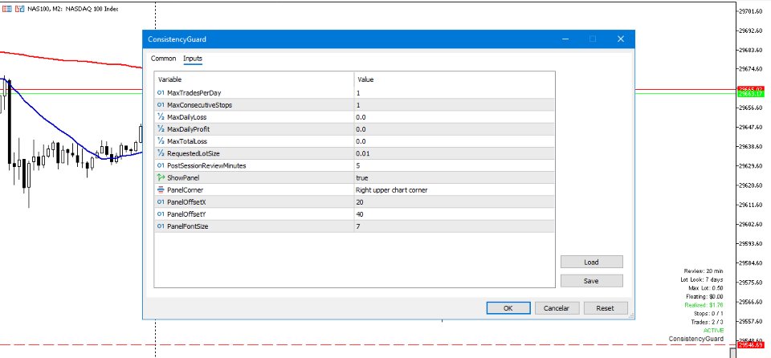This screenshot has width=771, height=358.
Task: Select the MaxTotalLoss variable name
Action: tap(187, 141)
